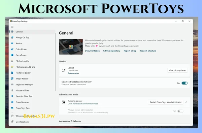202x133 pixels.
Task: Click the PowerRename icon
Action: click(12, 102)
